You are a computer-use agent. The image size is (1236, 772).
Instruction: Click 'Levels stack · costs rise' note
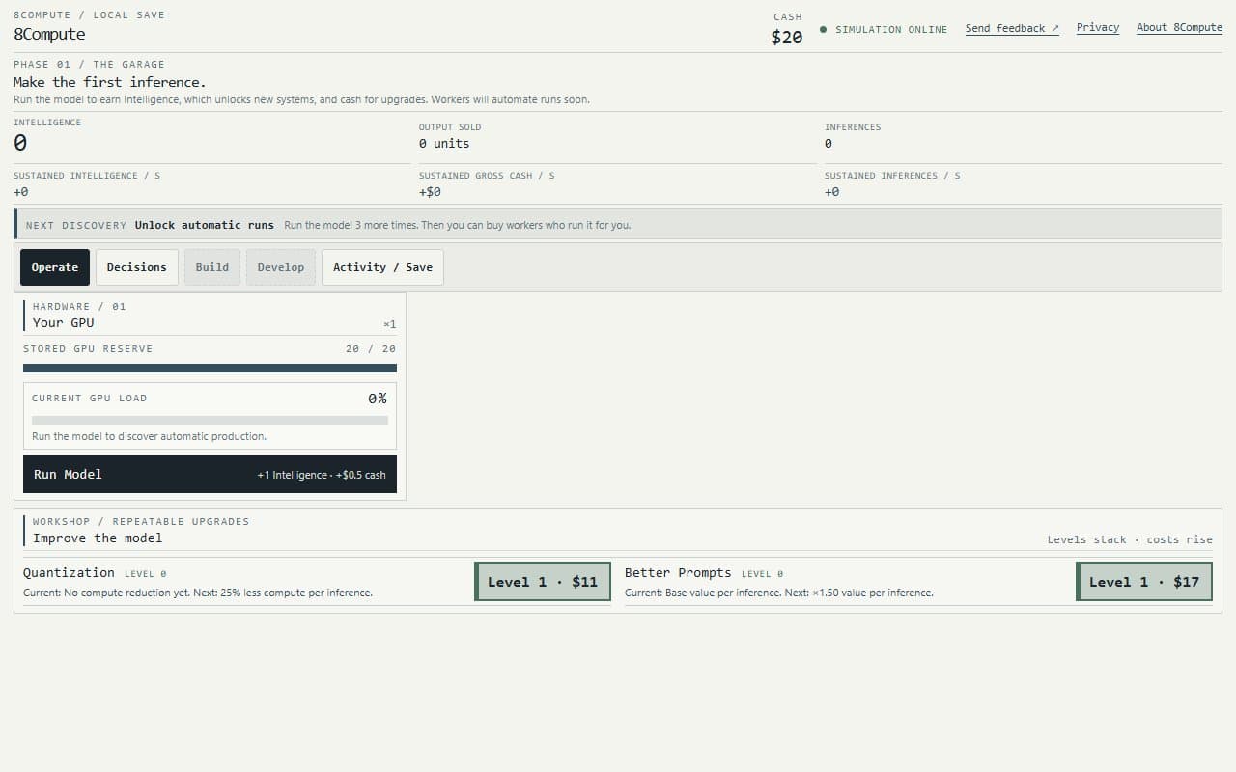click(x=1130, y=539)
